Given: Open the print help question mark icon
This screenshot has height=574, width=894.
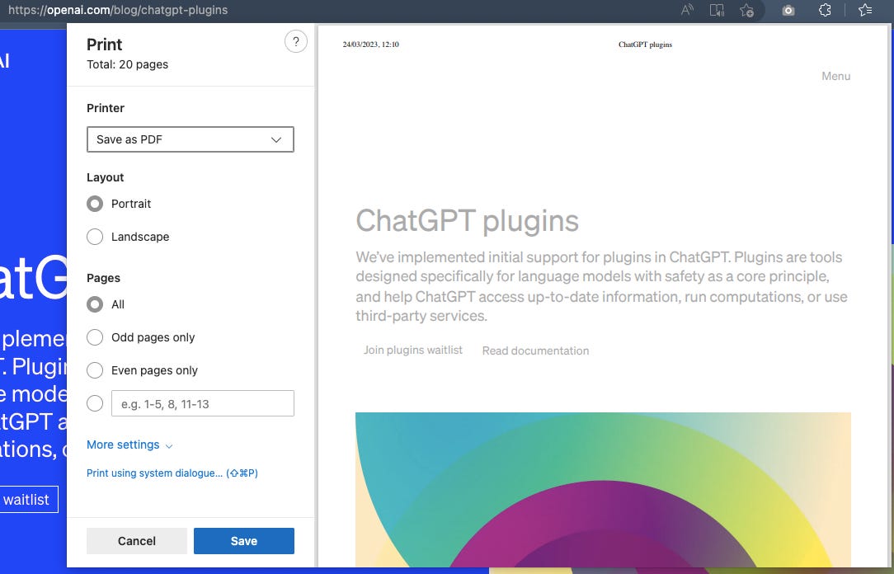Looking at the screenshot, I should tap(295, 41).
